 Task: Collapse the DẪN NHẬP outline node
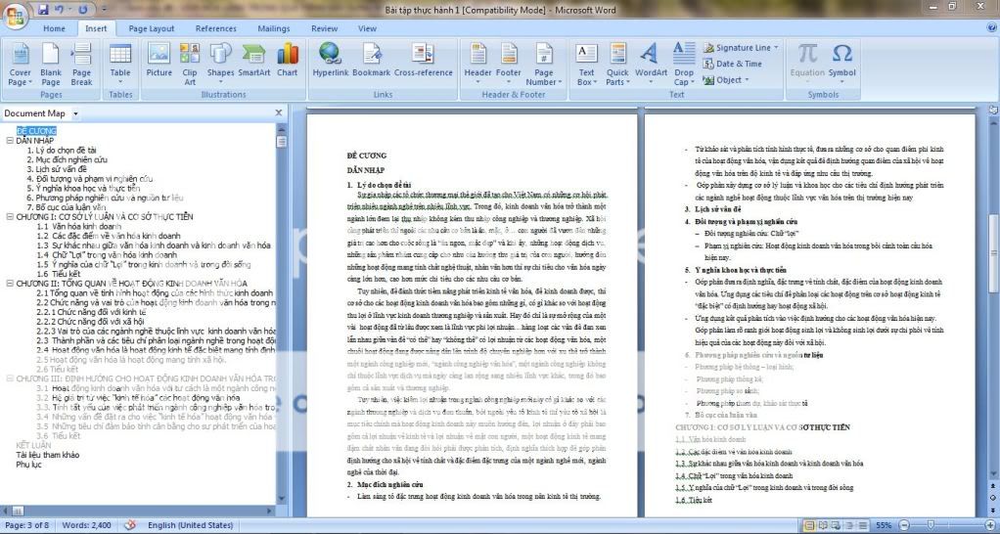click(8, 141)
